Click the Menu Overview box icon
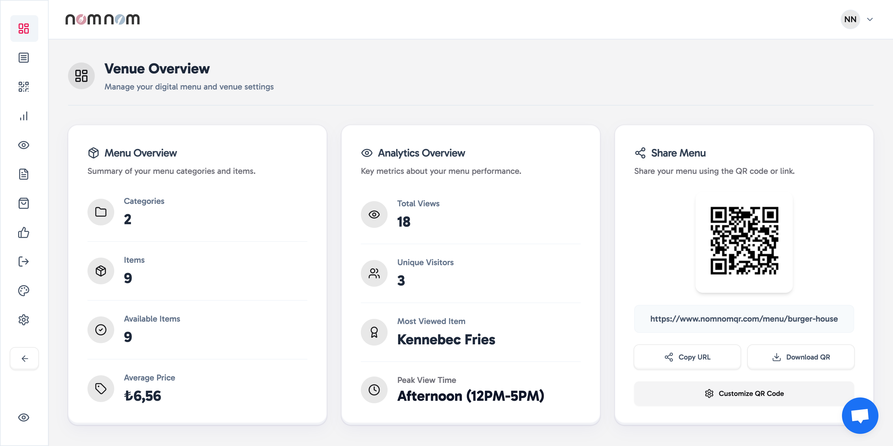This screenshot has width=893, height=446. coord(94,153)
